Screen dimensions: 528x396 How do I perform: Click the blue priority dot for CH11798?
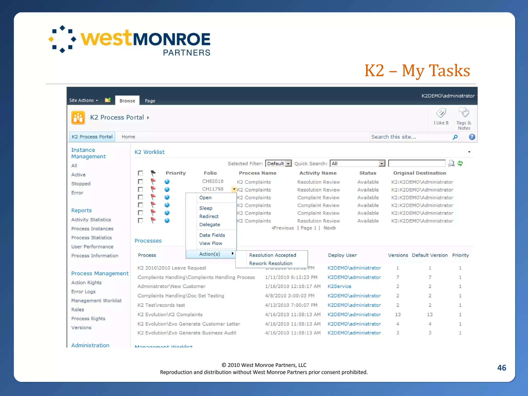tap(167, 189)
